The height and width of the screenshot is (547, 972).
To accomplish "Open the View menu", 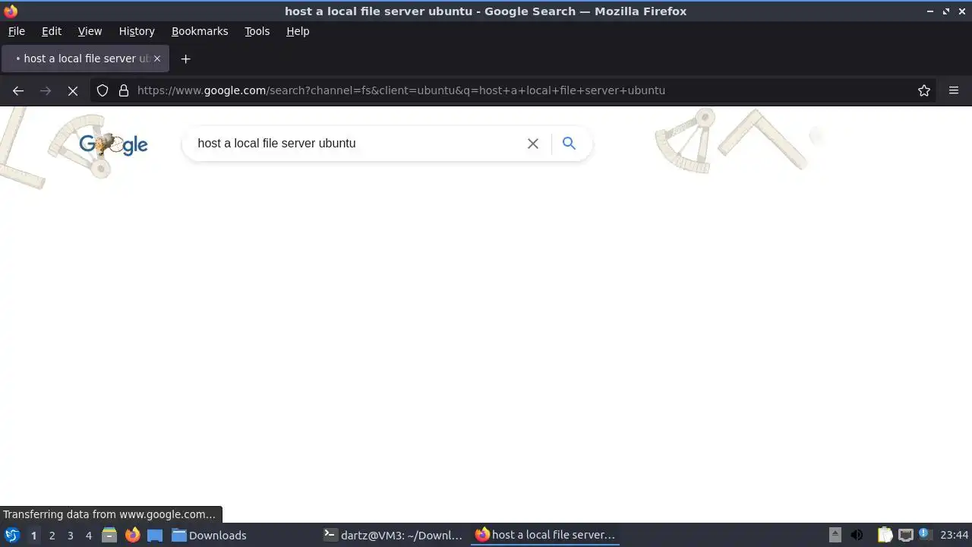I will 90,31.
